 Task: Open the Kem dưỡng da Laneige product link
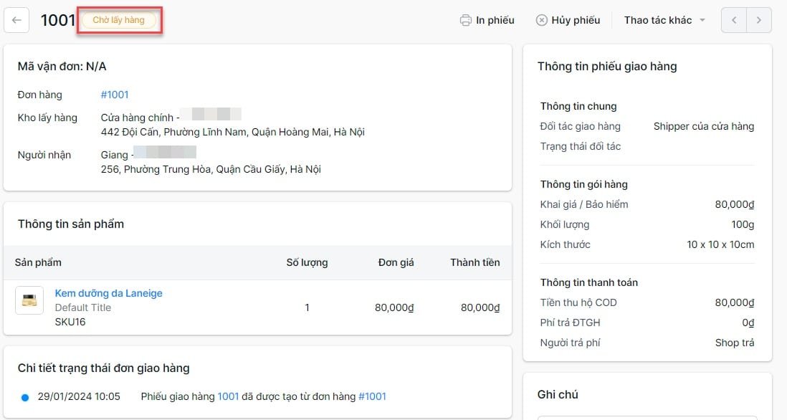tap(108, 293)
